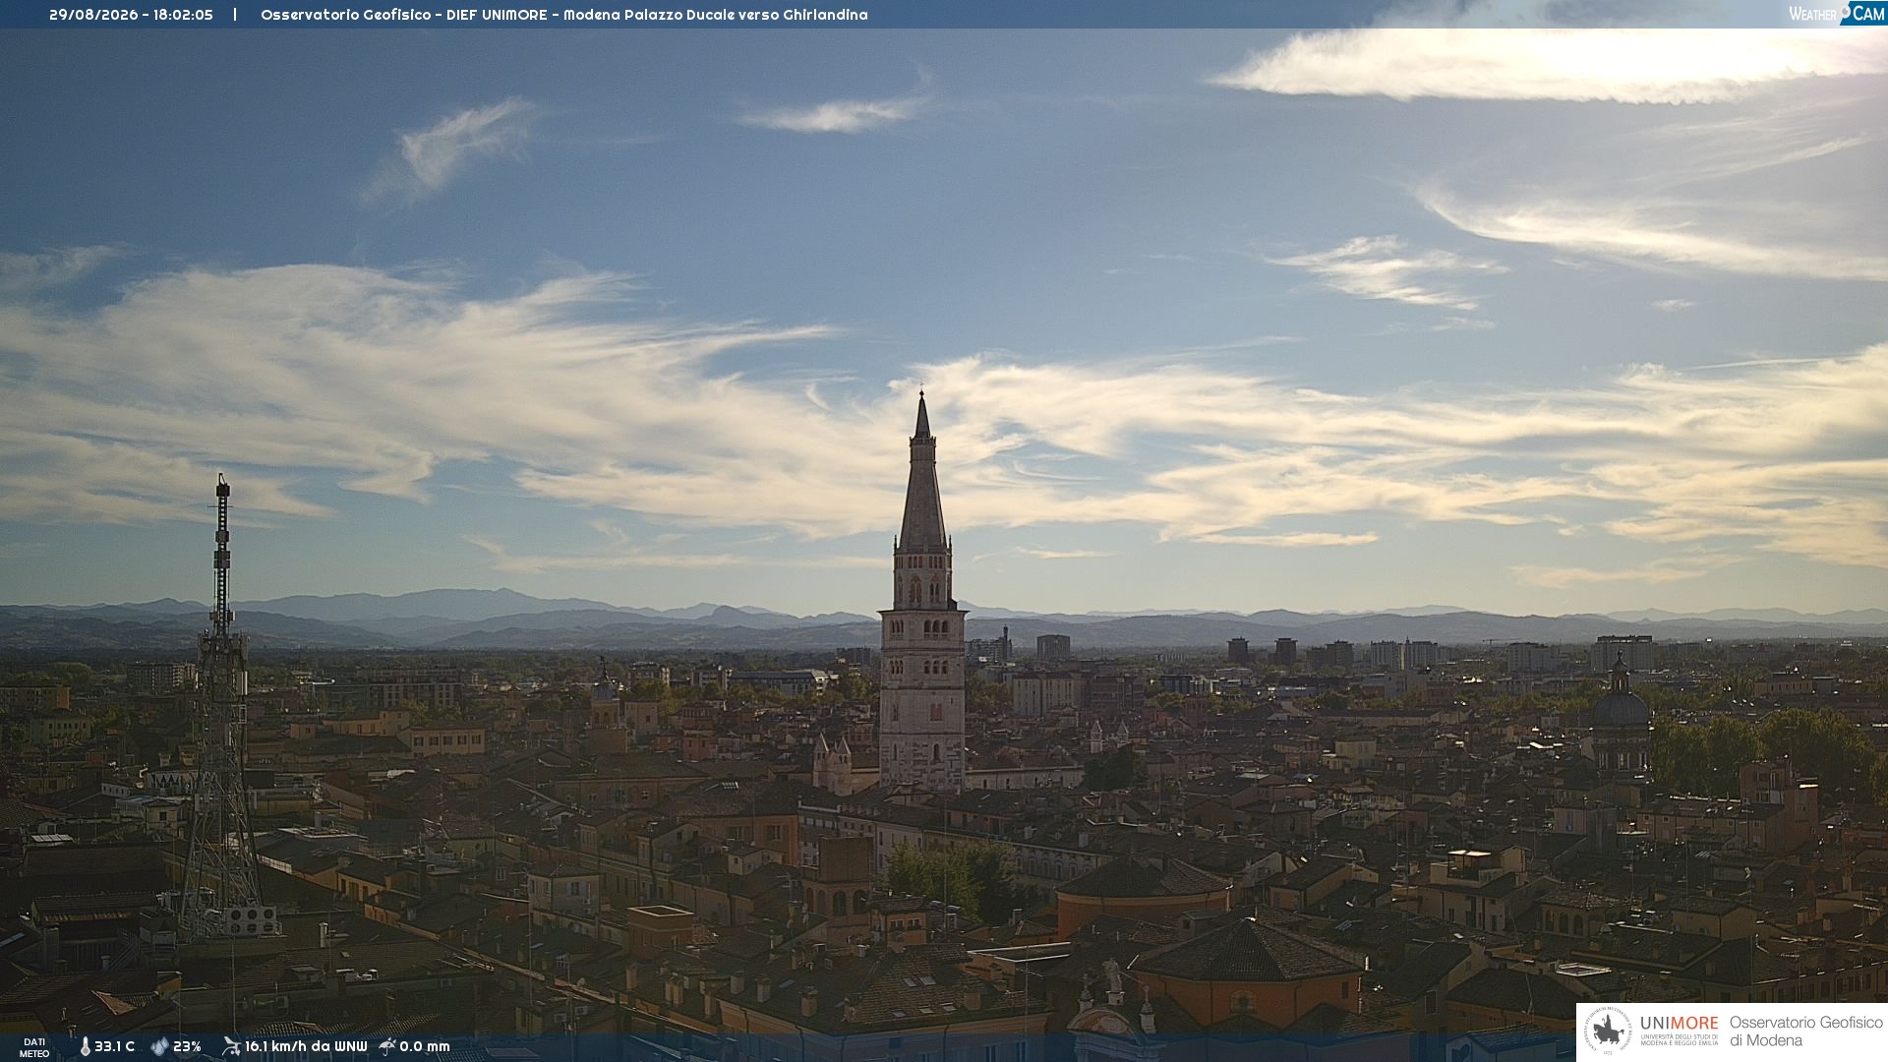Click the rain umbrella precipitation icon

point(387,1046)
